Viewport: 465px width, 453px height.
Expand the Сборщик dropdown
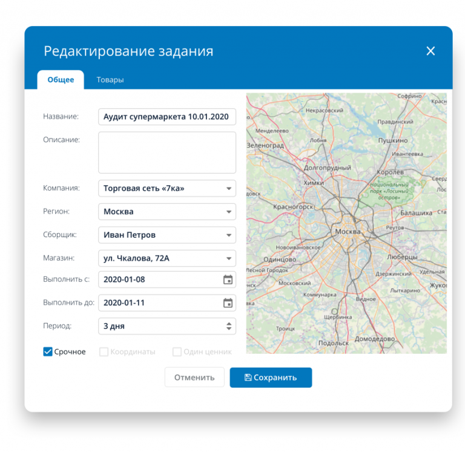click(167, 235)
